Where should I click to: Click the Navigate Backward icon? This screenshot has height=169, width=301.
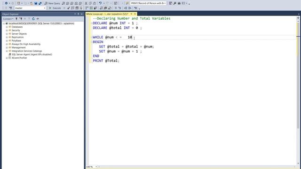(x=6, y=3)
